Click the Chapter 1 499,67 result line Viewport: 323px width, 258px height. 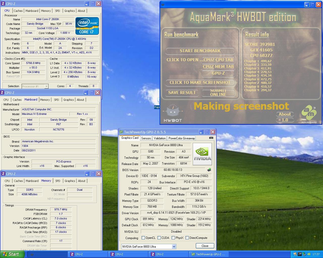[258, 61]
